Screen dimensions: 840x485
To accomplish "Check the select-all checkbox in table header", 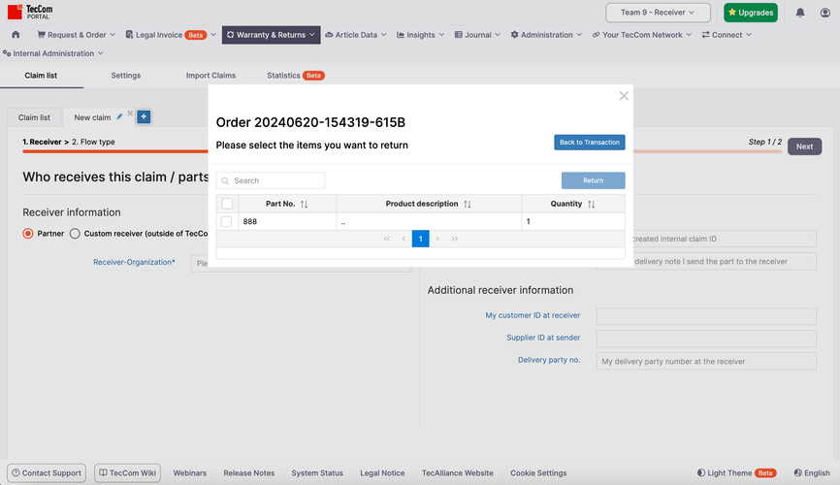I will pyautogui.click(x=227, y=204).
